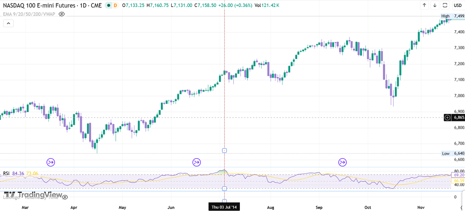465x211 pixels.
Task: Click the contract rollover icon near mid-June
Action: tap(196, 162)
